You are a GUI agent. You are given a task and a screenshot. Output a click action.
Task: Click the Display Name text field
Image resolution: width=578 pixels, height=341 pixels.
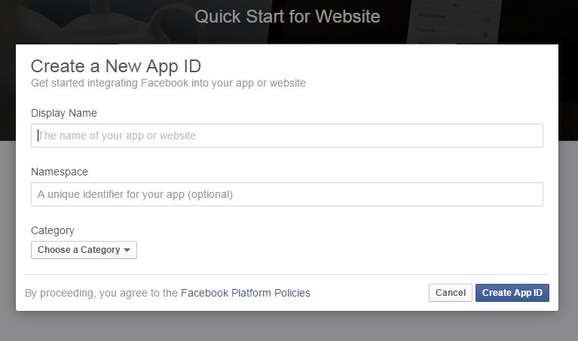click(286, 135)
